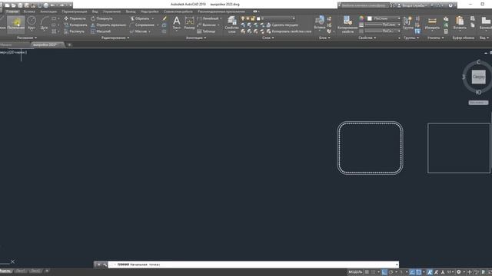Toggle object snap in status bar

coord(418,272)
